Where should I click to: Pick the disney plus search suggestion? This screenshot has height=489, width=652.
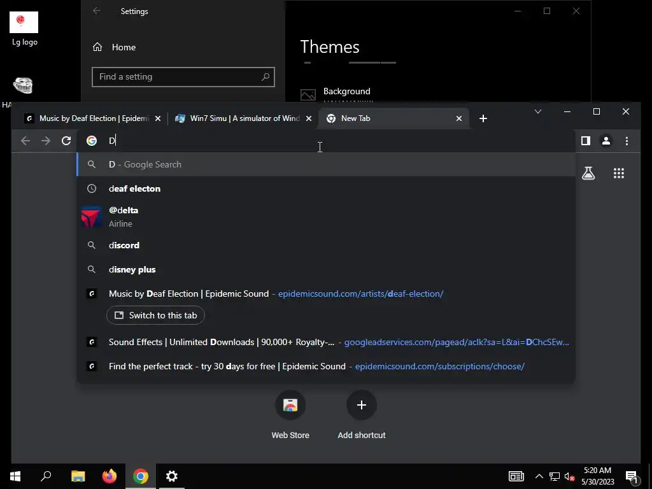(x=326, y=269)
